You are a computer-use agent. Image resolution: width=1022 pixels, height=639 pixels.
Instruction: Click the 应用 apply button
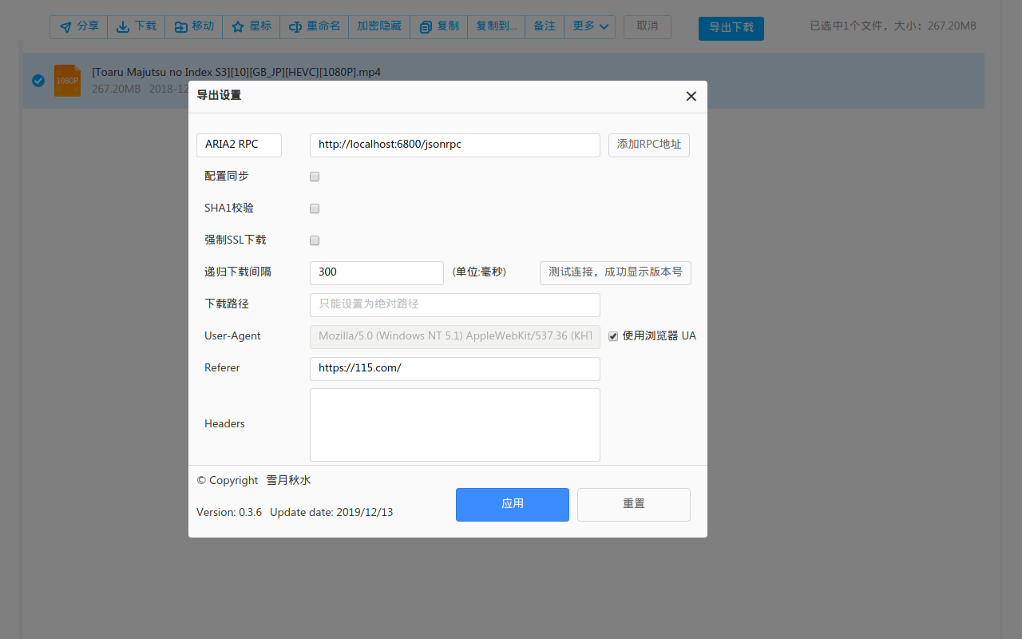coord(513,505)
